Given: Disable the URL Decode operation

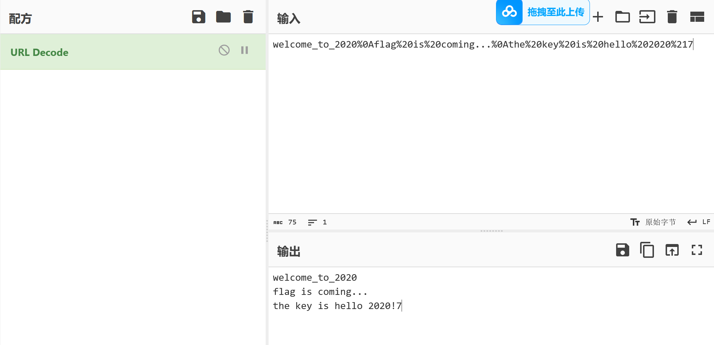Looking at the screenshot, I should pyautogui.click(x=224, y=50).
